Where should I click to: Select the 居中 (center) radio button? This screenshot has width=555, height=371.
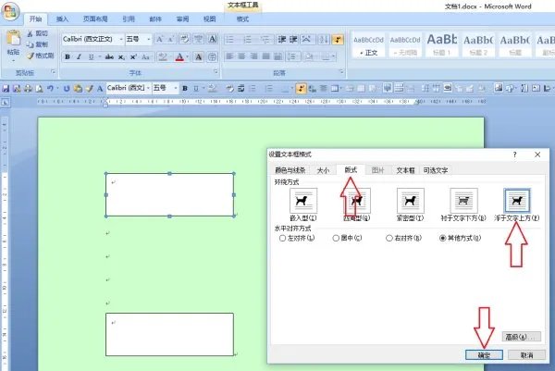click(x=336, y=239)
